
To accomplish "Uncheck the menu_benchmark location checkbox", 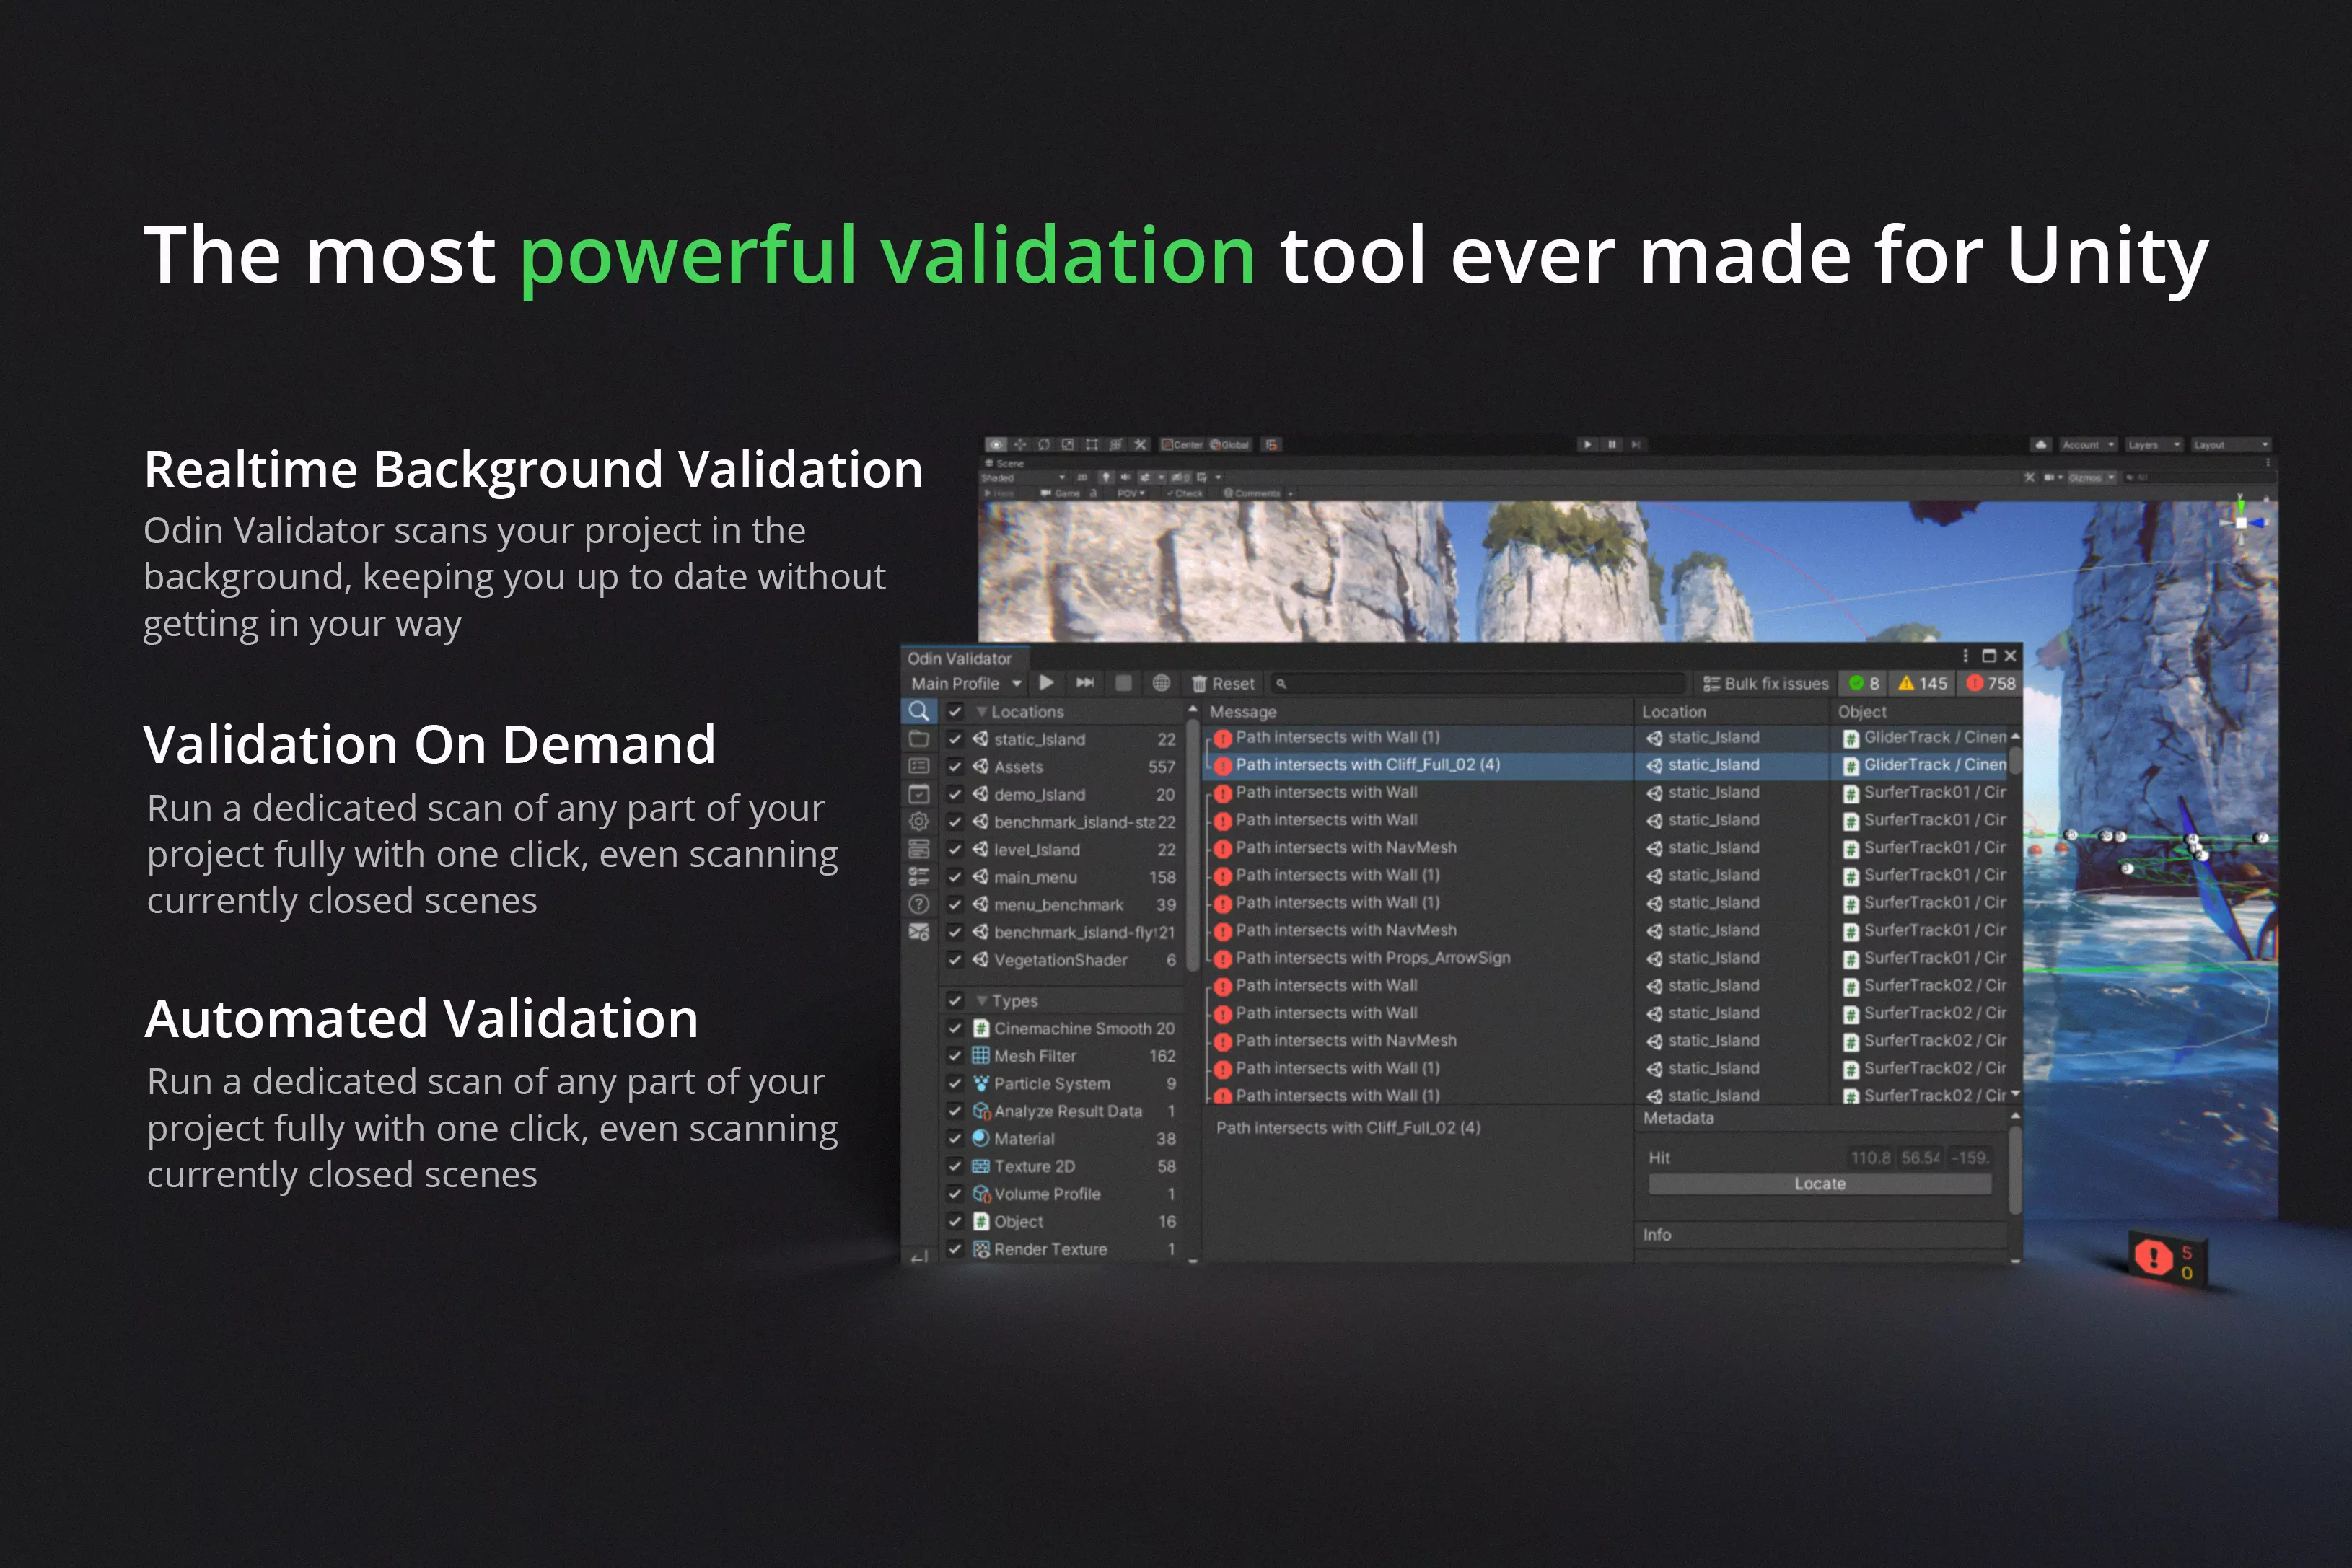I will tap(955, 904).
